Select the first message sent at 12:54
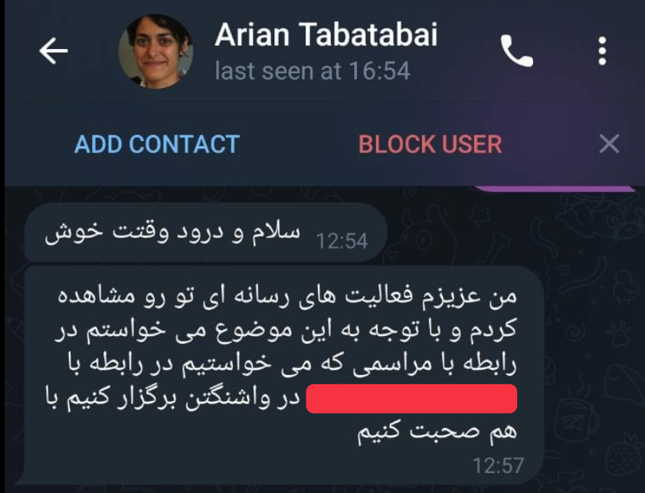 tap(205, 232)
